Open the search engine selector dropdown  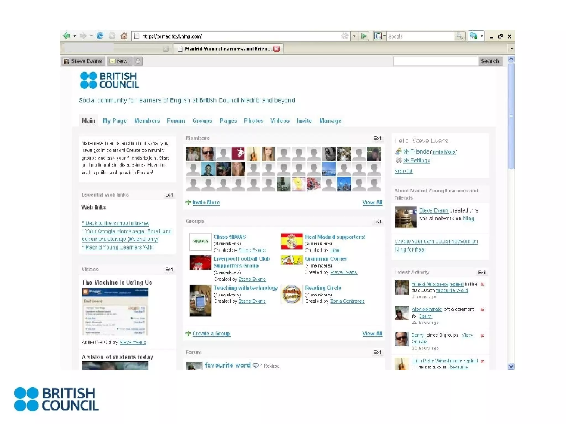click(384, 36)
